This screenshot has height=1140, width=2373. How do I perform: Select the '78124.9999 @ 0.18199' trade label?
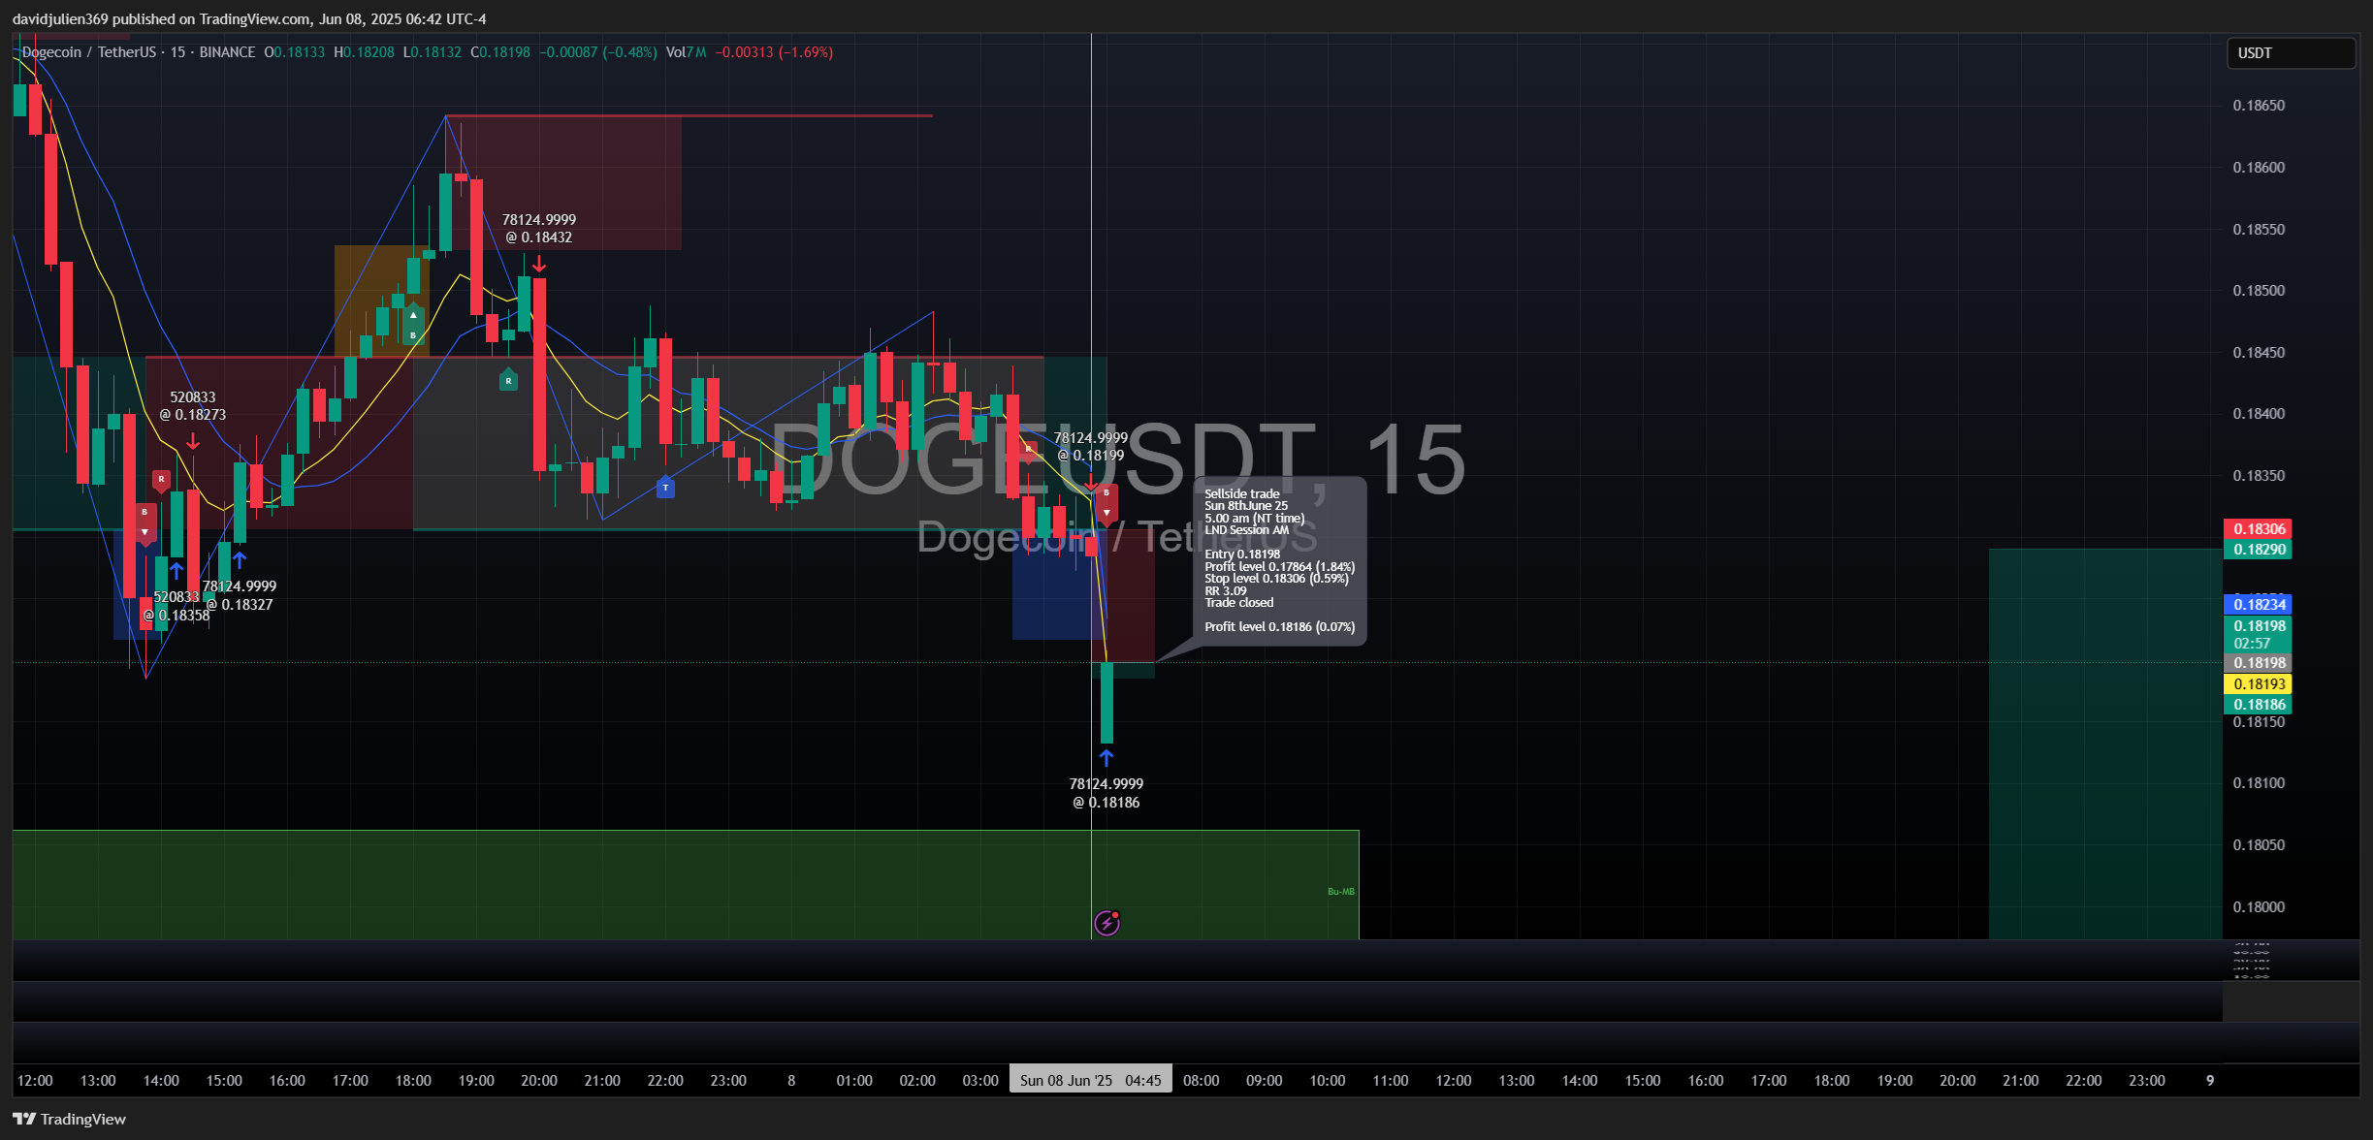click(1091, 447)
